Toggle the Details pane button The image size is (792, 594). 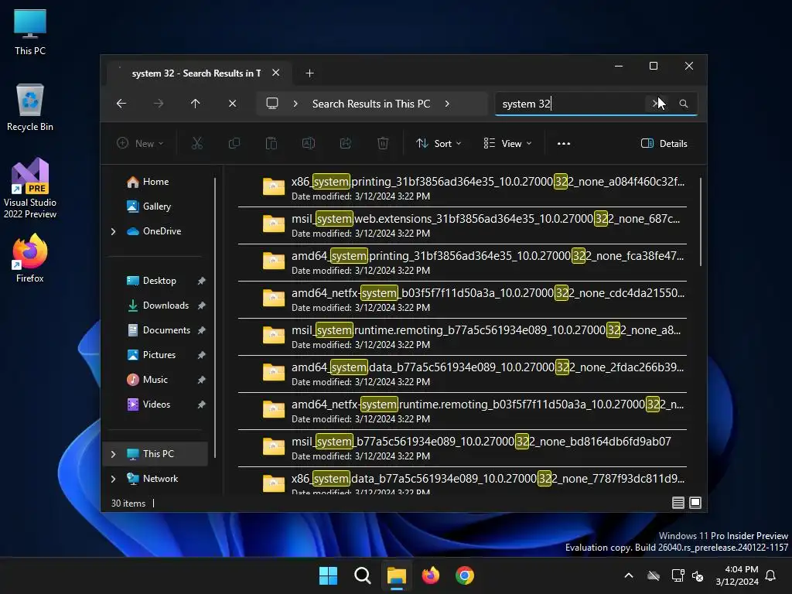[664, 143]
